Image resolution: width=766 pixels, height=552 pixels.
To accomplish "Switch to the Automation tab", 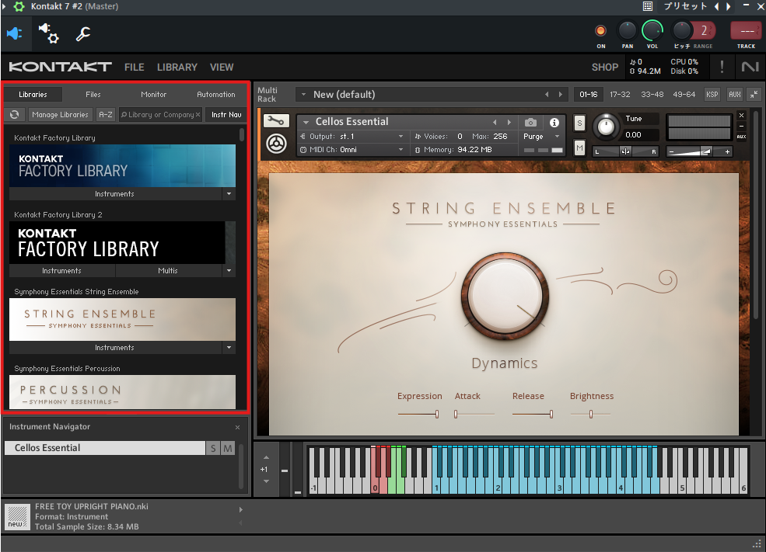I will (x=216, y=95).
